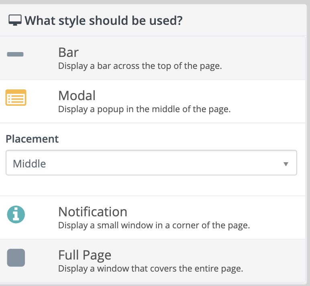
Task: Click "Display a window that covers" description
Action: point(151,268)
